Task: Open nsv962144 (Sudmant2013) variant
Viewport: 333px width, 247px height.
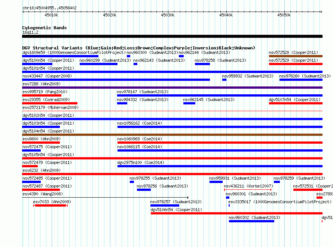Action: (x=204, y=52)
